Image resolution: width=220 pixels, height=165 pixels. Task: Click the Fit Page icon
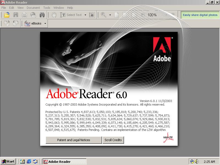(125, 15)
